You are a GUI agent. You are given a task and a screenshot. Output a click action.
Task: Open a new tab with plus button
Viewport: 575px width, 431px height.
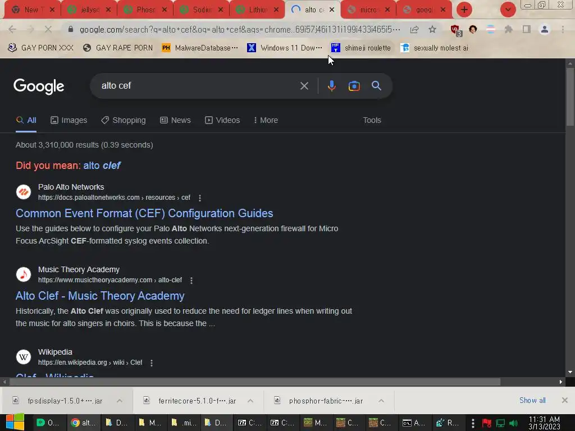click(464, 10)
